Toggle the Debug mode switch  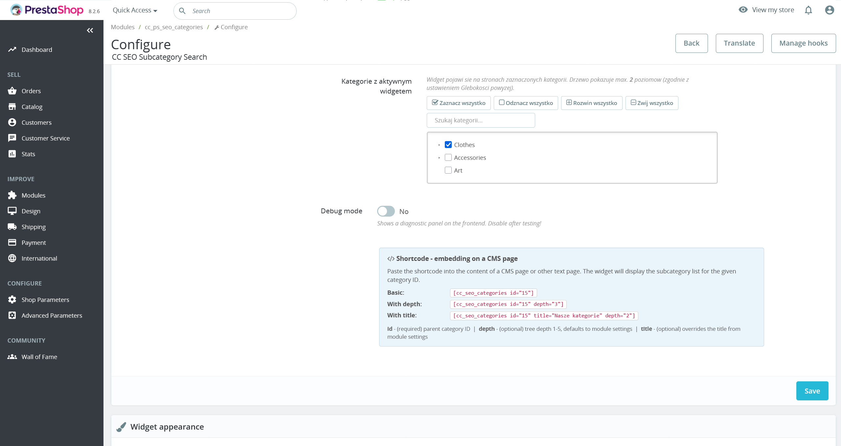(x=386, y=211)
